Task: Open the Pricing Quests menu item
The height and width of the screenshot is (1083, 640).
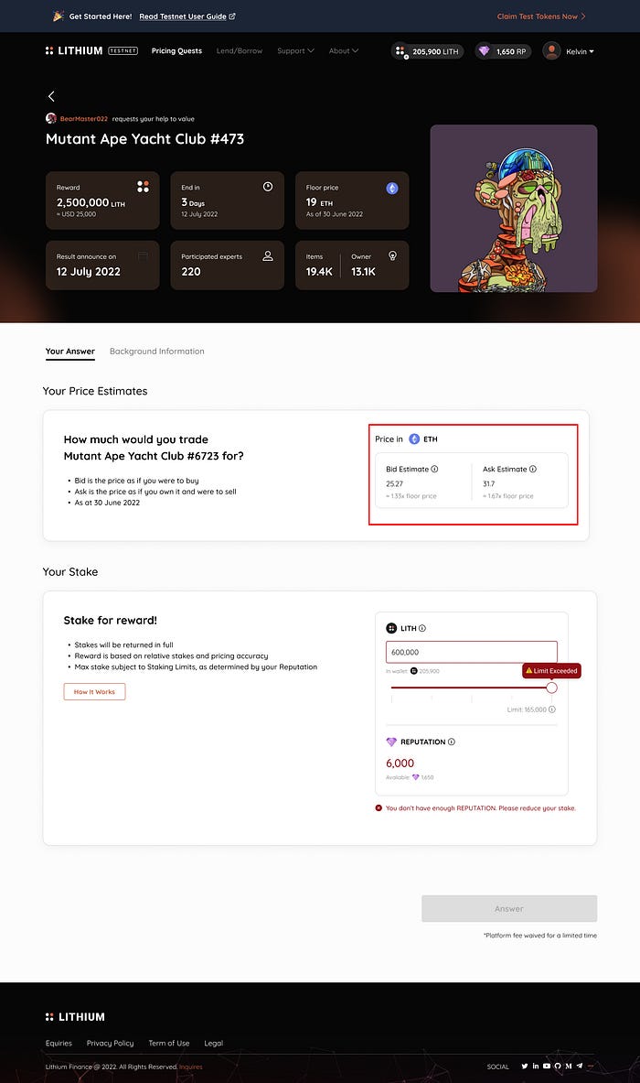Action: pos(176,51)
